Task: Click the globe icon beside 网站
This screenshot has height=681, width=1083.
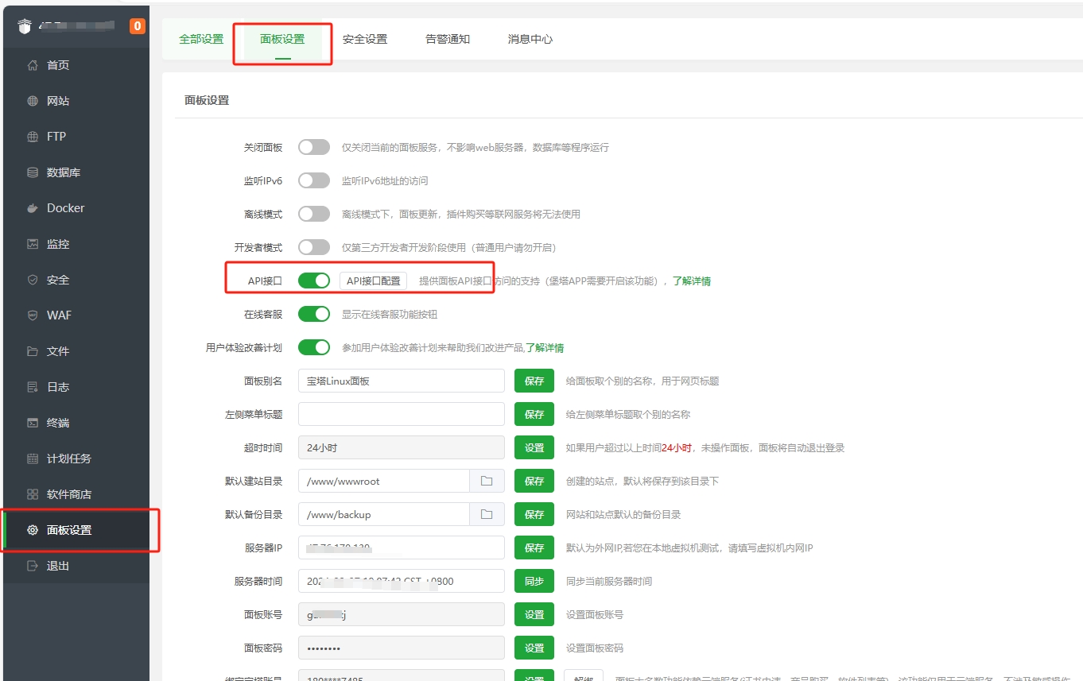Action: click(x=33, y=101)
